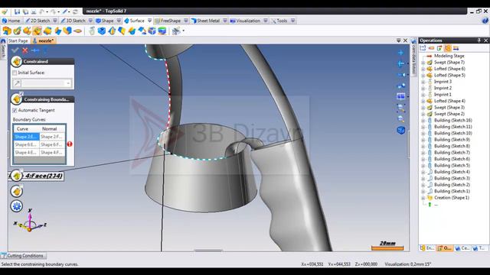Screen dimensions: 490x275
Task: Click the round icon below 4:Face(234) label
Action: point(17,191)
